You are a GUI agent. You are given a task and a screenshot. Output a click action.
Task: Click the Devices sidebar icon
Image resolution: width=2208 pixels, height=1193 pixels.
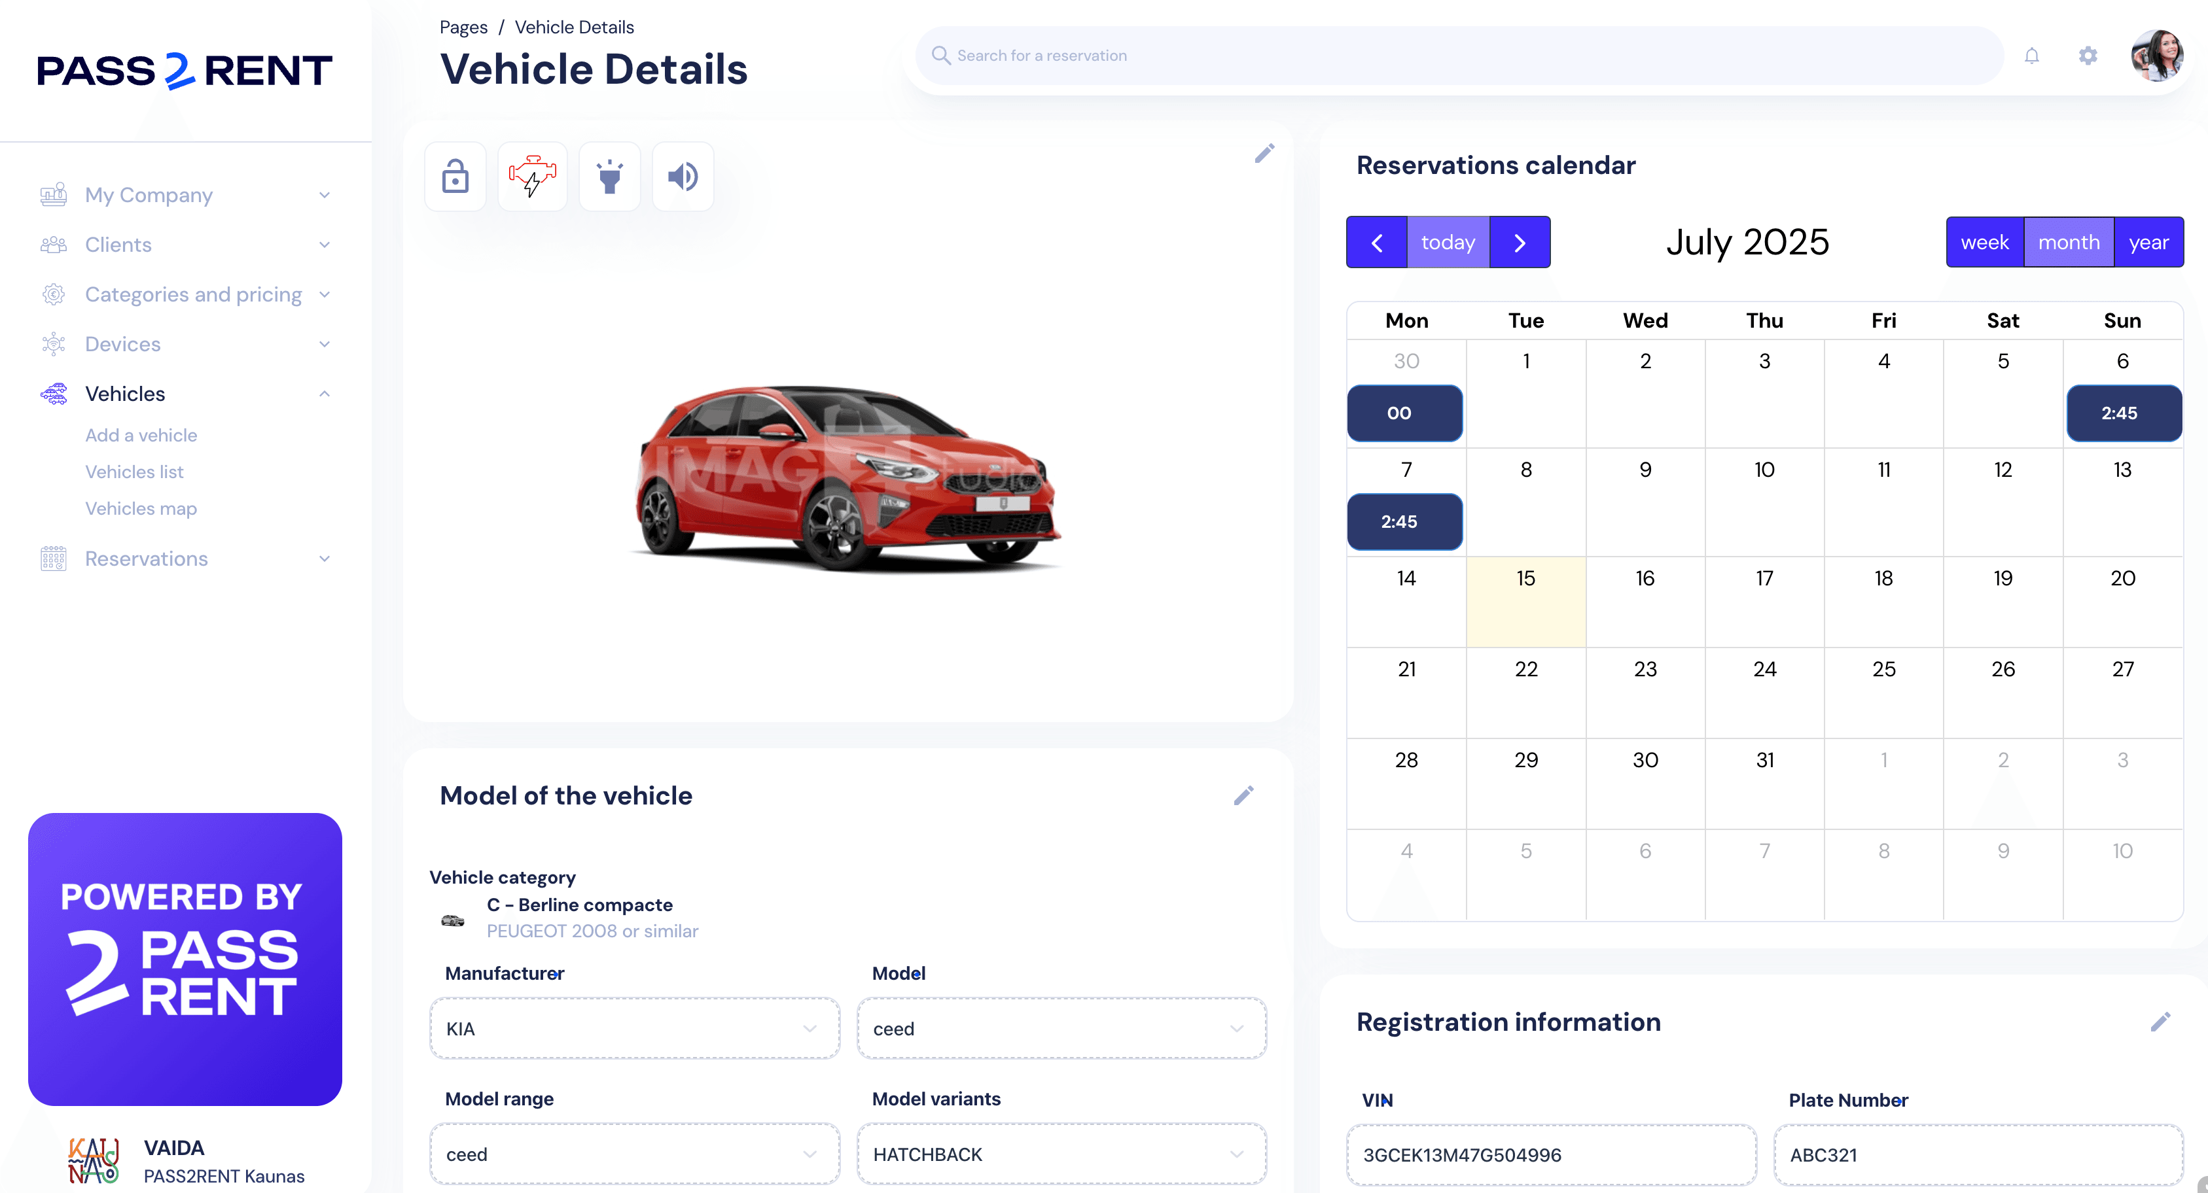pyautogui.click(x=53, y=343)
